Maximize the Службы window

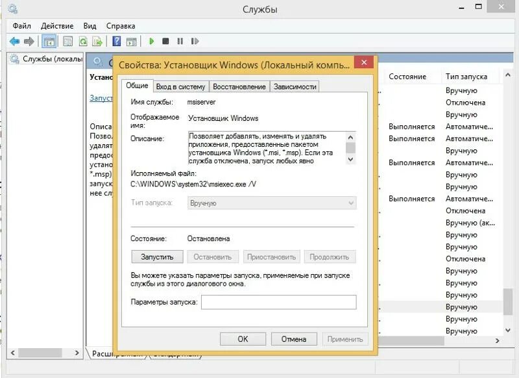coord(479,6)
